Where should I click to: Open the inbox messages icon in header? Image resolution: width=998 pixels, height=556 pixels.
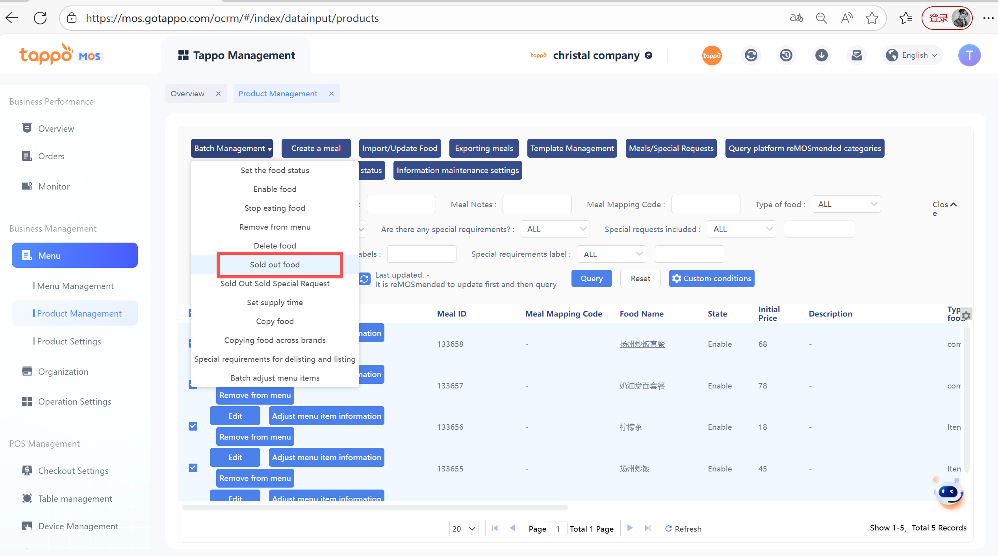[x=857, y=55]
